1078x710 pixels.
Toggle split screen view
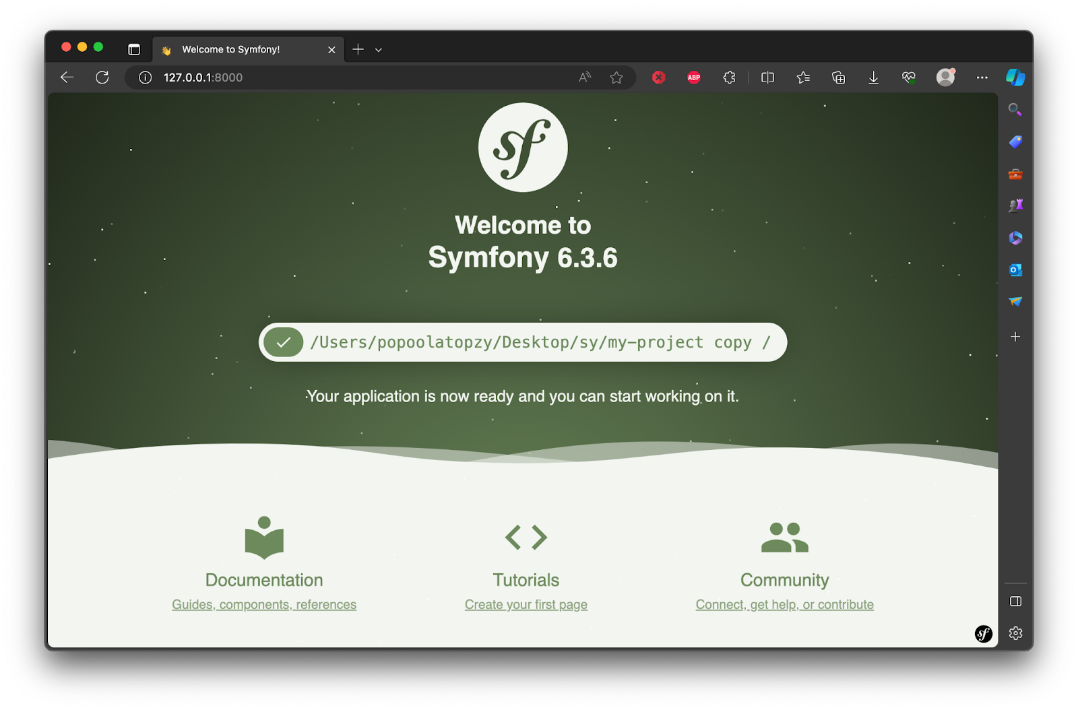point(767,77)
